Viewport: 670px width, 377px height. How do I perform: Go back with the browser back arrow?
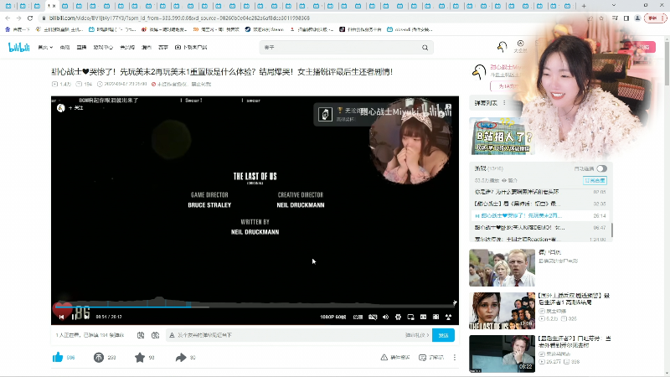8,18
